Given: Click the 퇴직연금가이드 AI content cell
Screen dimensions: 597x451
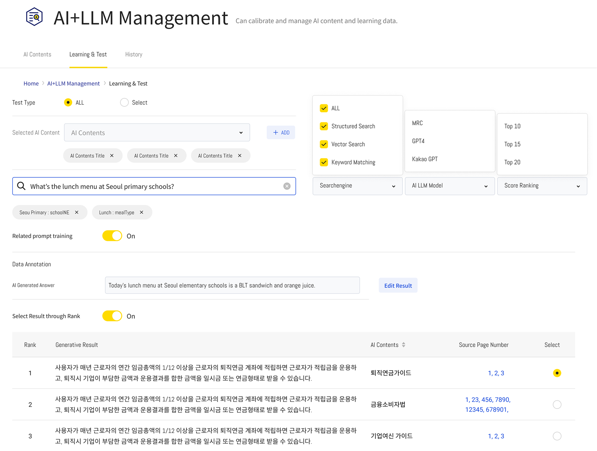Looking at the screenshot, I should coord(391,373).
